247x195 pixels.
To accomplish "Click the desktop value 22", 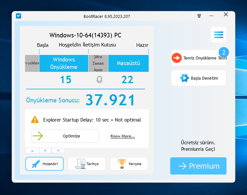I will click(128, 80).
